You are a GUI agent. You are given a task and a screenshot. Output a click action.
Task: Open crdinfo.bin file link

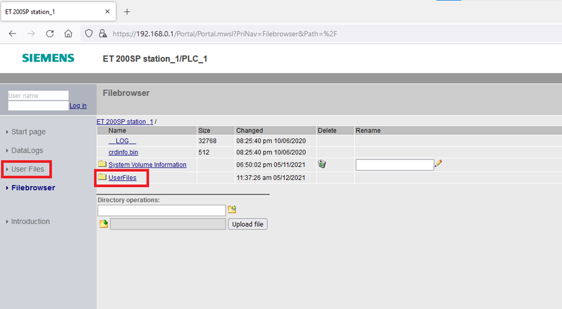click(x=123, y=152)
